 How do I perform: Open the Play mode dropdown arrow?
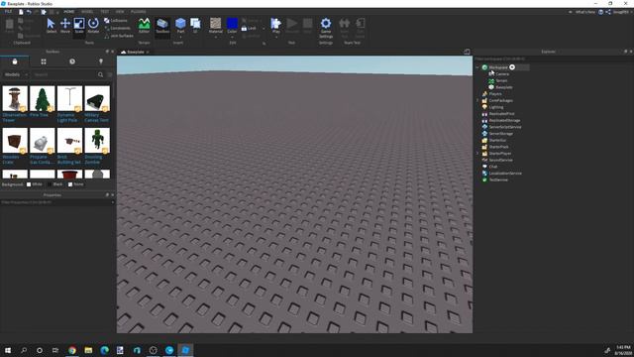(x=276, y=38)
